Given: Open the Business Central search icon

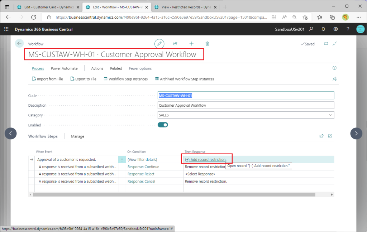Looking at the screenshot, I should (x=311, y=29).
